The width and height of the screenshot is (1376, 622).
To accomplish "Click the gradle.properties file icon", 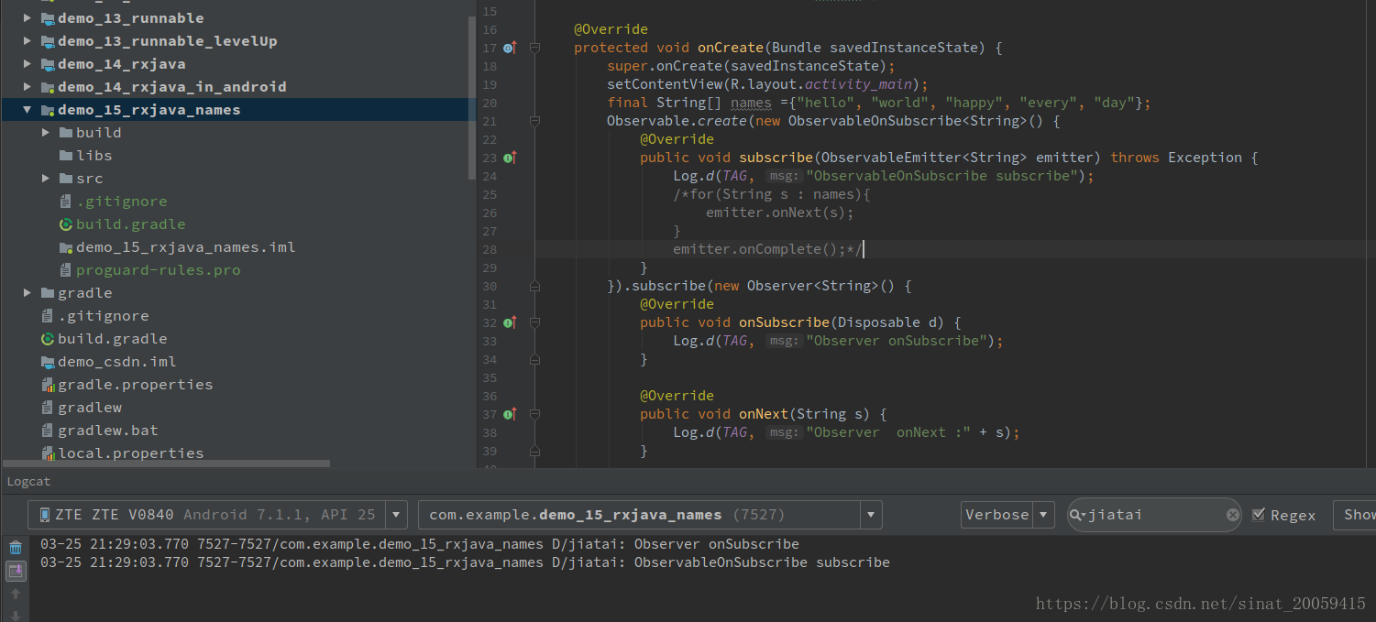I will coord(48,385).
